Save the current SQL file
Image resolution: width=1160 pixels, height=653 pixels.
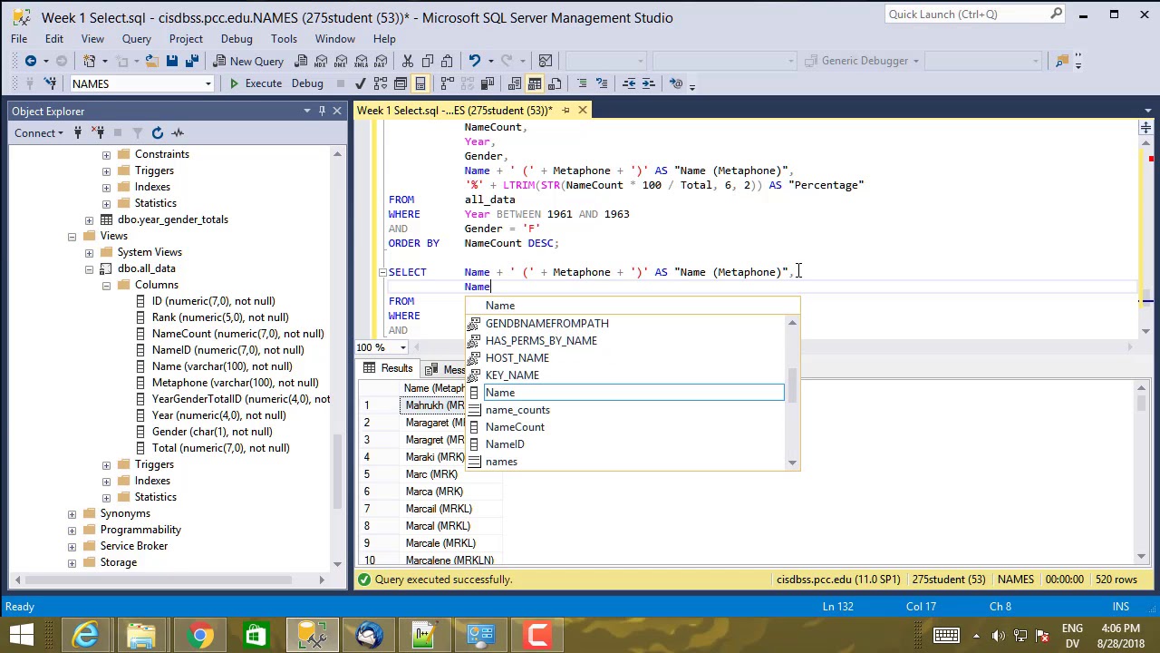coord(171,61)
